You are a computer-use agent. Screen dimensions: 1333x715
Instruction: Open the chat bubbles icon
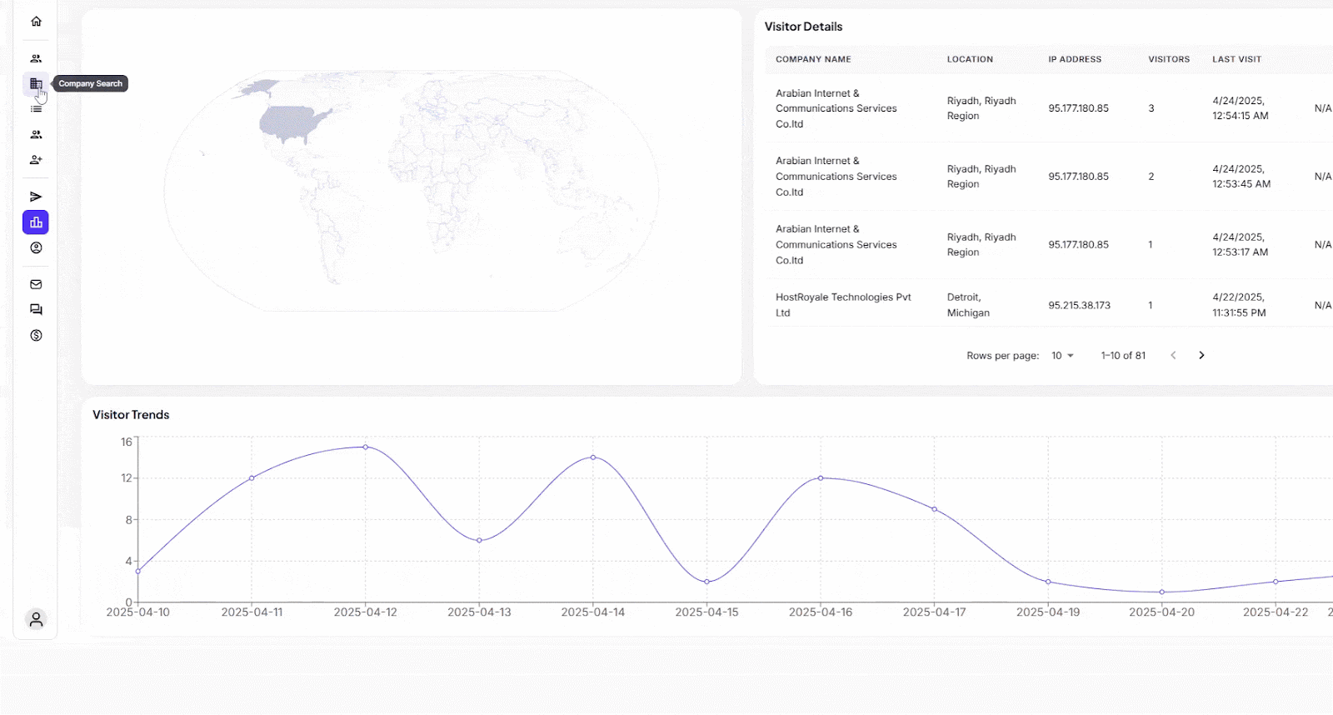click(36, 310)
